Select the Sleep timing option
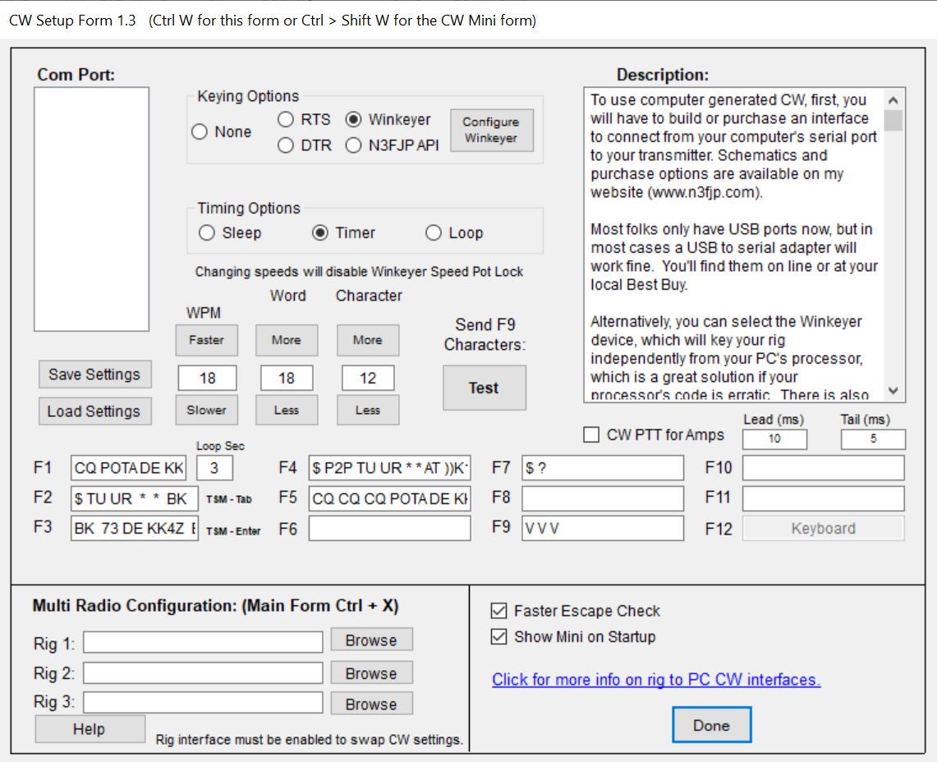This screenshot has height=762, width=937. [x=207, y=232]
